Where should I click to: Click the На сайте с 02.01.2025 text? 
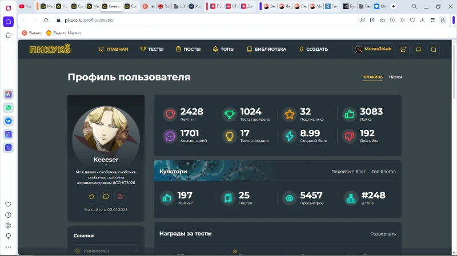pyautogui.click(x=106, y=209)
